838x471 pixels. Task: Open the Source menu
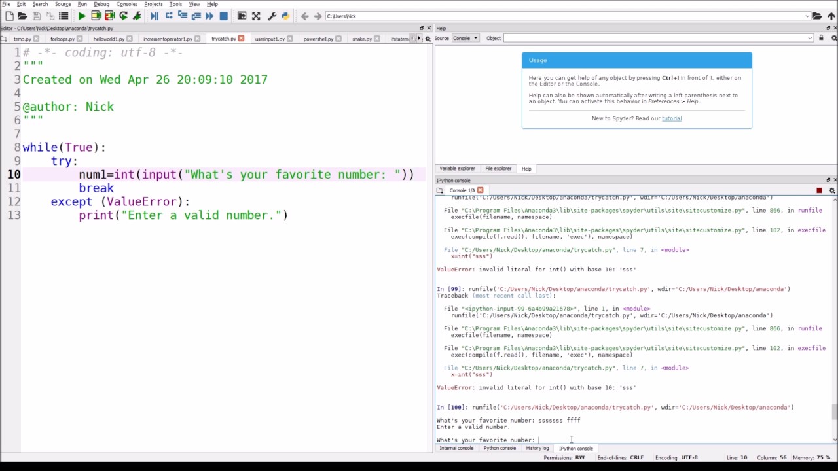click(x=63, y=4)
